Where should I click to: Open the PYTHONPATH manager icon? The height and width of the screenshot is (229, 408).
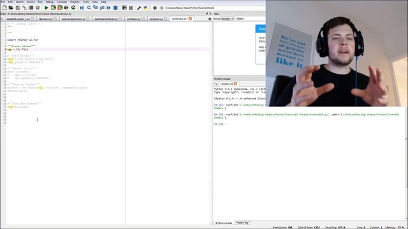(x=146, y=8)
